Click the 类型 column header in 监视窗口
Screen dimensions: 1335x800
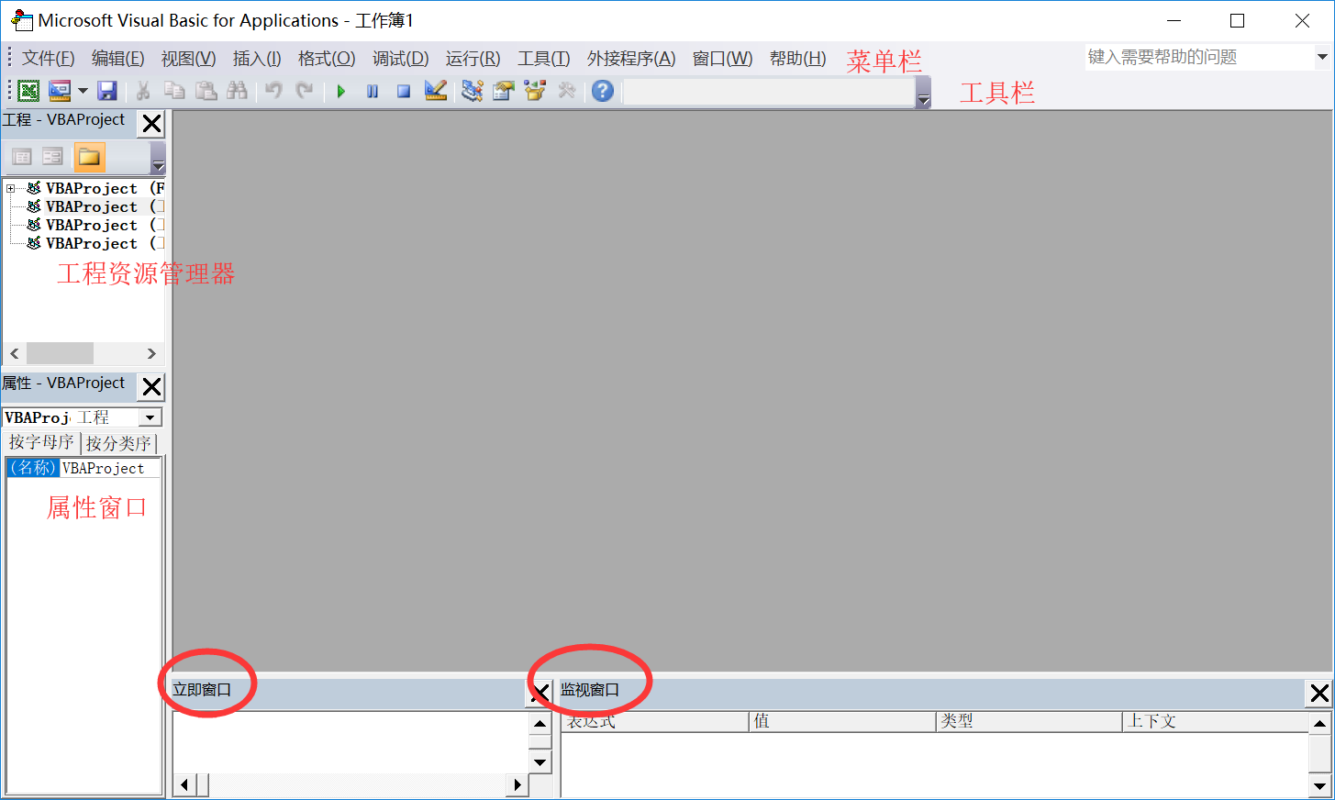tap(1029, 722)
